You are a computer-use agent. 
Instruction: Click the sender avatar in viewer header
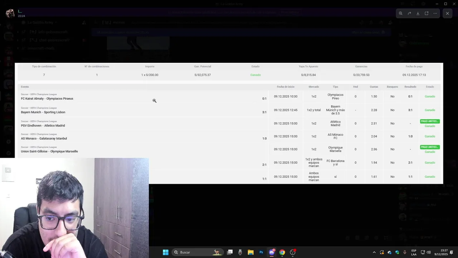(10, 14)
